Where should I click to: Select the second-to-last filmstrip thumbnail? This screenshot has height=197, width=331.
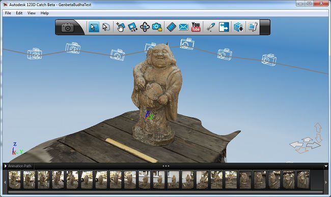(x=289, y=180)
